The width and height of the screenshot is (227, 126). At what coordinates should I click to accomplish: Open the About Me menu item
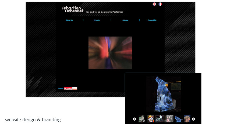click(69, 20)
